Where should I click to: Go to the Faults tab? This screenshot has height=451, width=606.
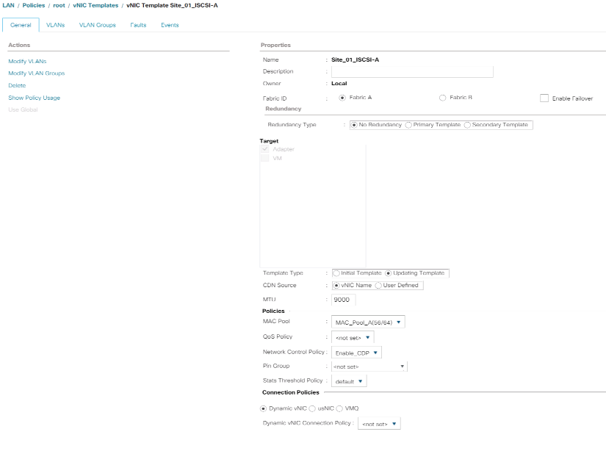[138, 25]
